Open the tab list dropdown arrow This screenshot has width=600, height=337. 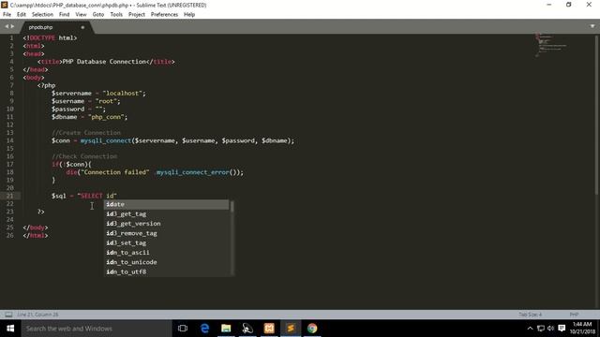click(x=592, y=26)
